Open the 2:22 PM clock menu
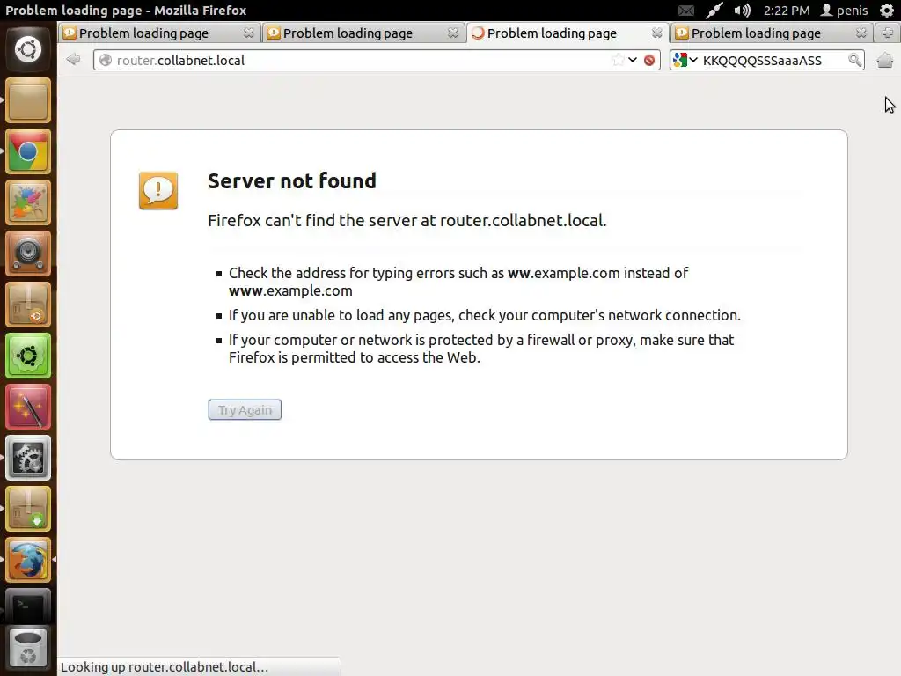The width and height of the screenshot is (901, 676). point(786,11)
